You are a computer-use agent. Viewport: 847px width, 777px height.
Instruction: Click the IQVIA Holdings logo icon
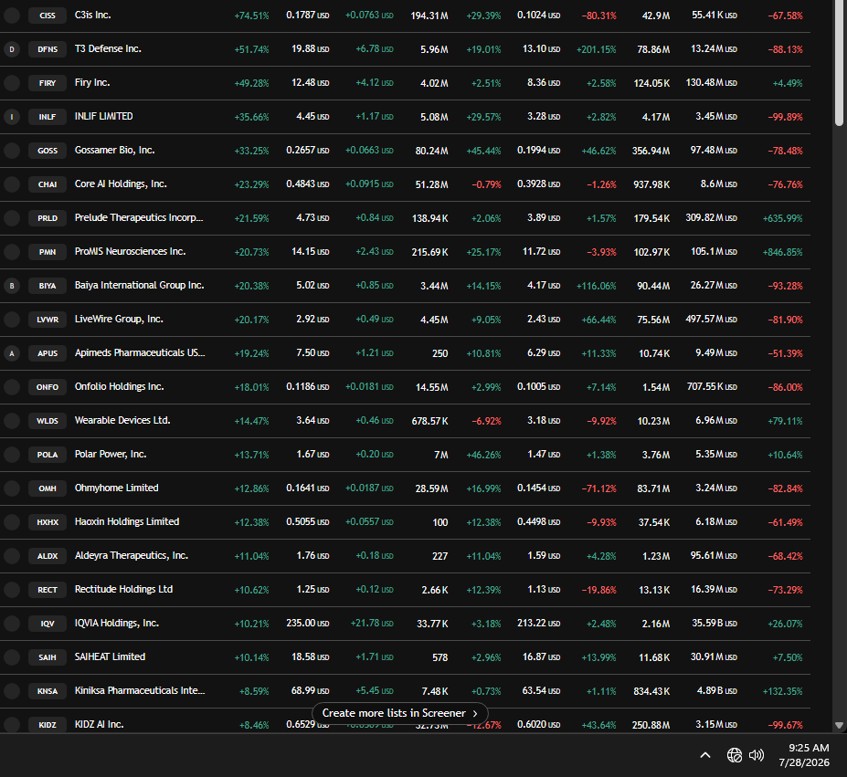point(12,624)
